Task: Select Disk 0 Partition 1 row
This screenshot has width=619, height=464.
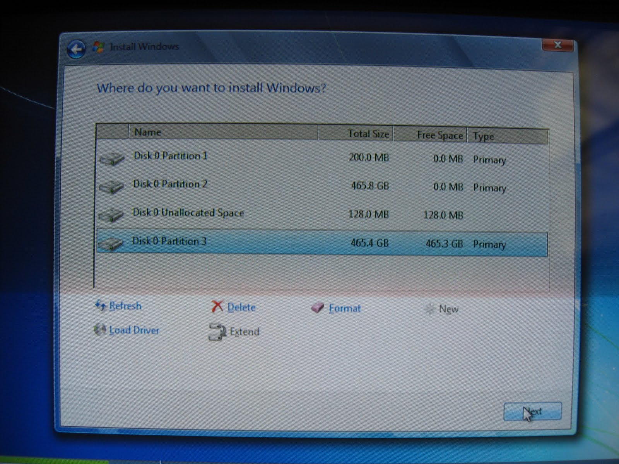Action: click(x=322, y=158)
